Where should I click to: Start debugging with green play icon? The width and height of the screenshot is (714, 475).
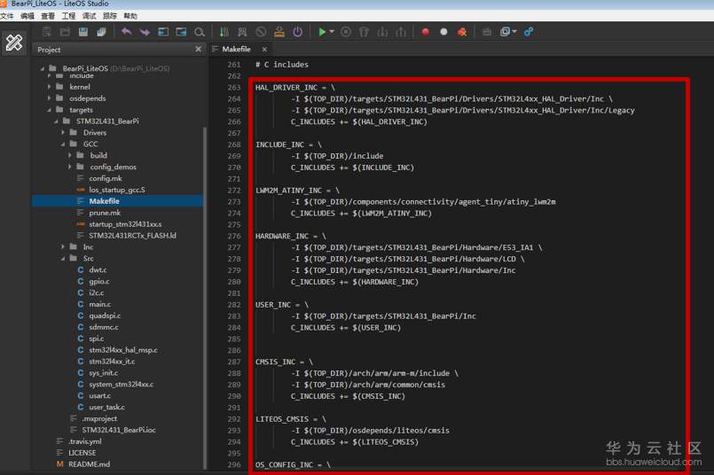[322, 32]
